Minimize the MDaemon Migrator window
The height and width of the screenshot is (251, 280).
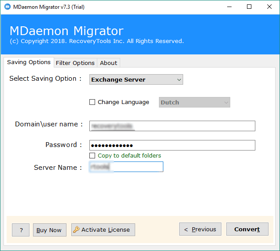tap(229, 7)
